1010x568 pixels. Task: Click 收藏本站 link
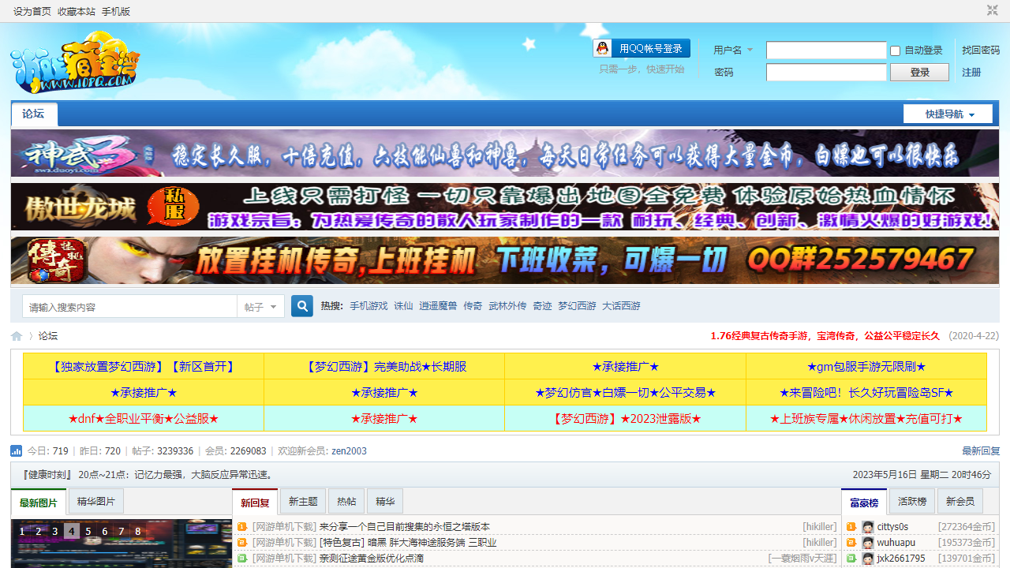tap(77, 12)
